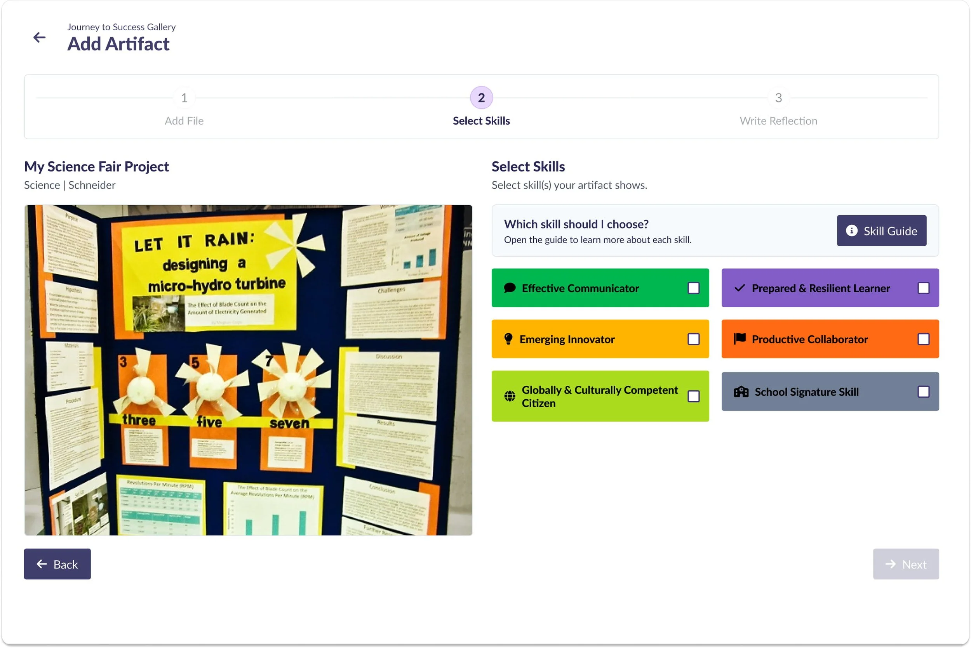Enable the Prepared & Resilient Learner checkbox

[x=924, y=288]
